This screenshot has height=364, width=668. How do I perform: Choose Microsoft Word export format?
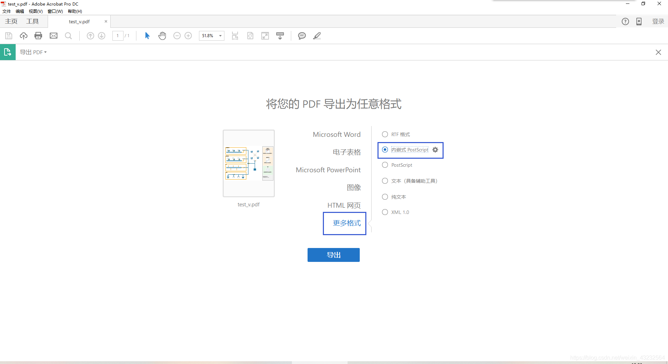336,134
